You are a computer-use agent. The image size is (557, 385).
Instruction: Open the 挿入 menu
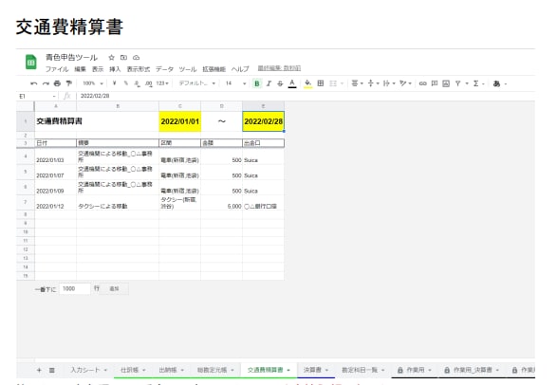[x=115, y=69]
